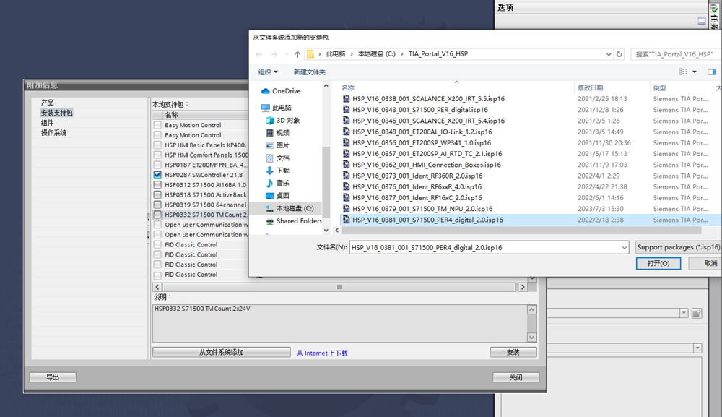Click the file name input field
This screenshot has height=417, width=722.
[484, 247]
